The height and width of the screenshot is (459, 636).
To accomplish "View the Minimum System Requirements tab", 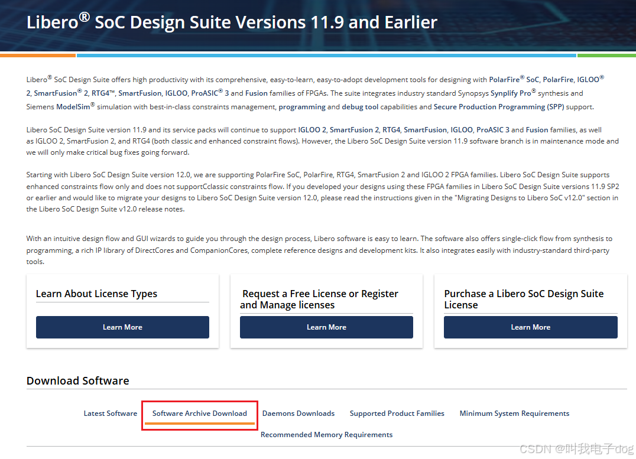I will 514,413.
